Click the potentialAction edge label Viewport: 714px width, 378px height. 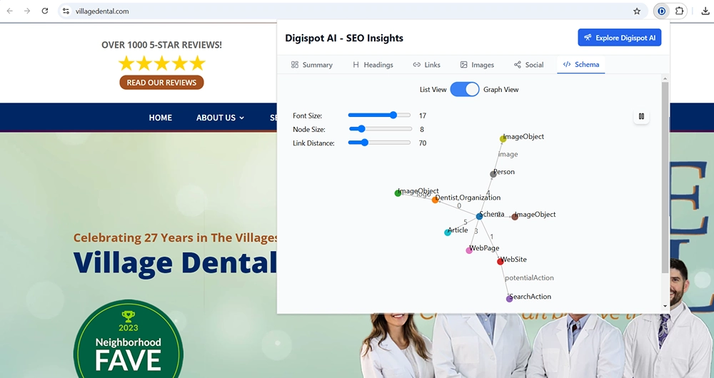529,277
